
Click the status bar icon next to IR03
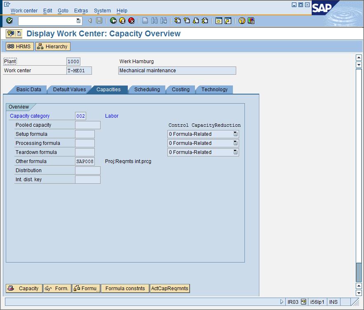tap(303, 302)
